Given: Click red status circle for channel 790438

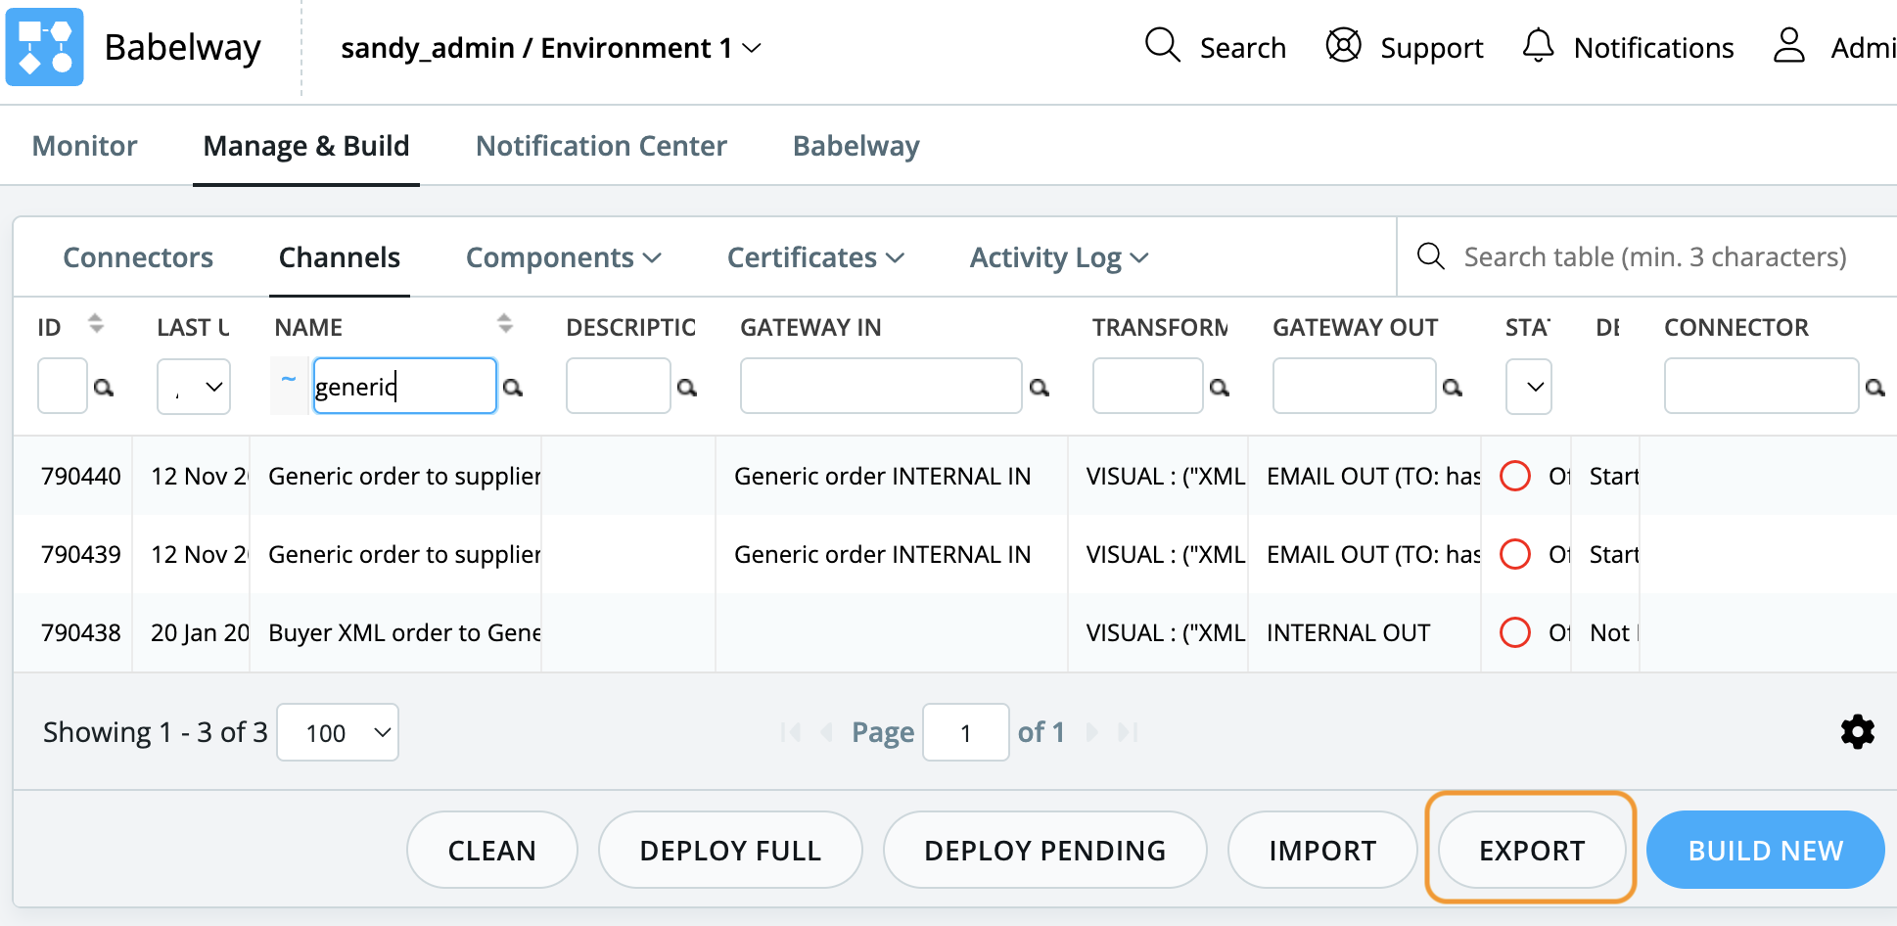Looking at the screenshot, I should coord(1515,632).
